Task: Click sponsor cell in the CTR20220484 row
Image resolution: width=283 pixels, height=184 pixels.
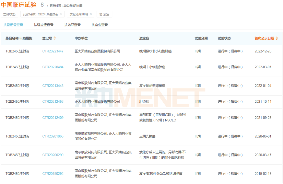Action: 103,67
